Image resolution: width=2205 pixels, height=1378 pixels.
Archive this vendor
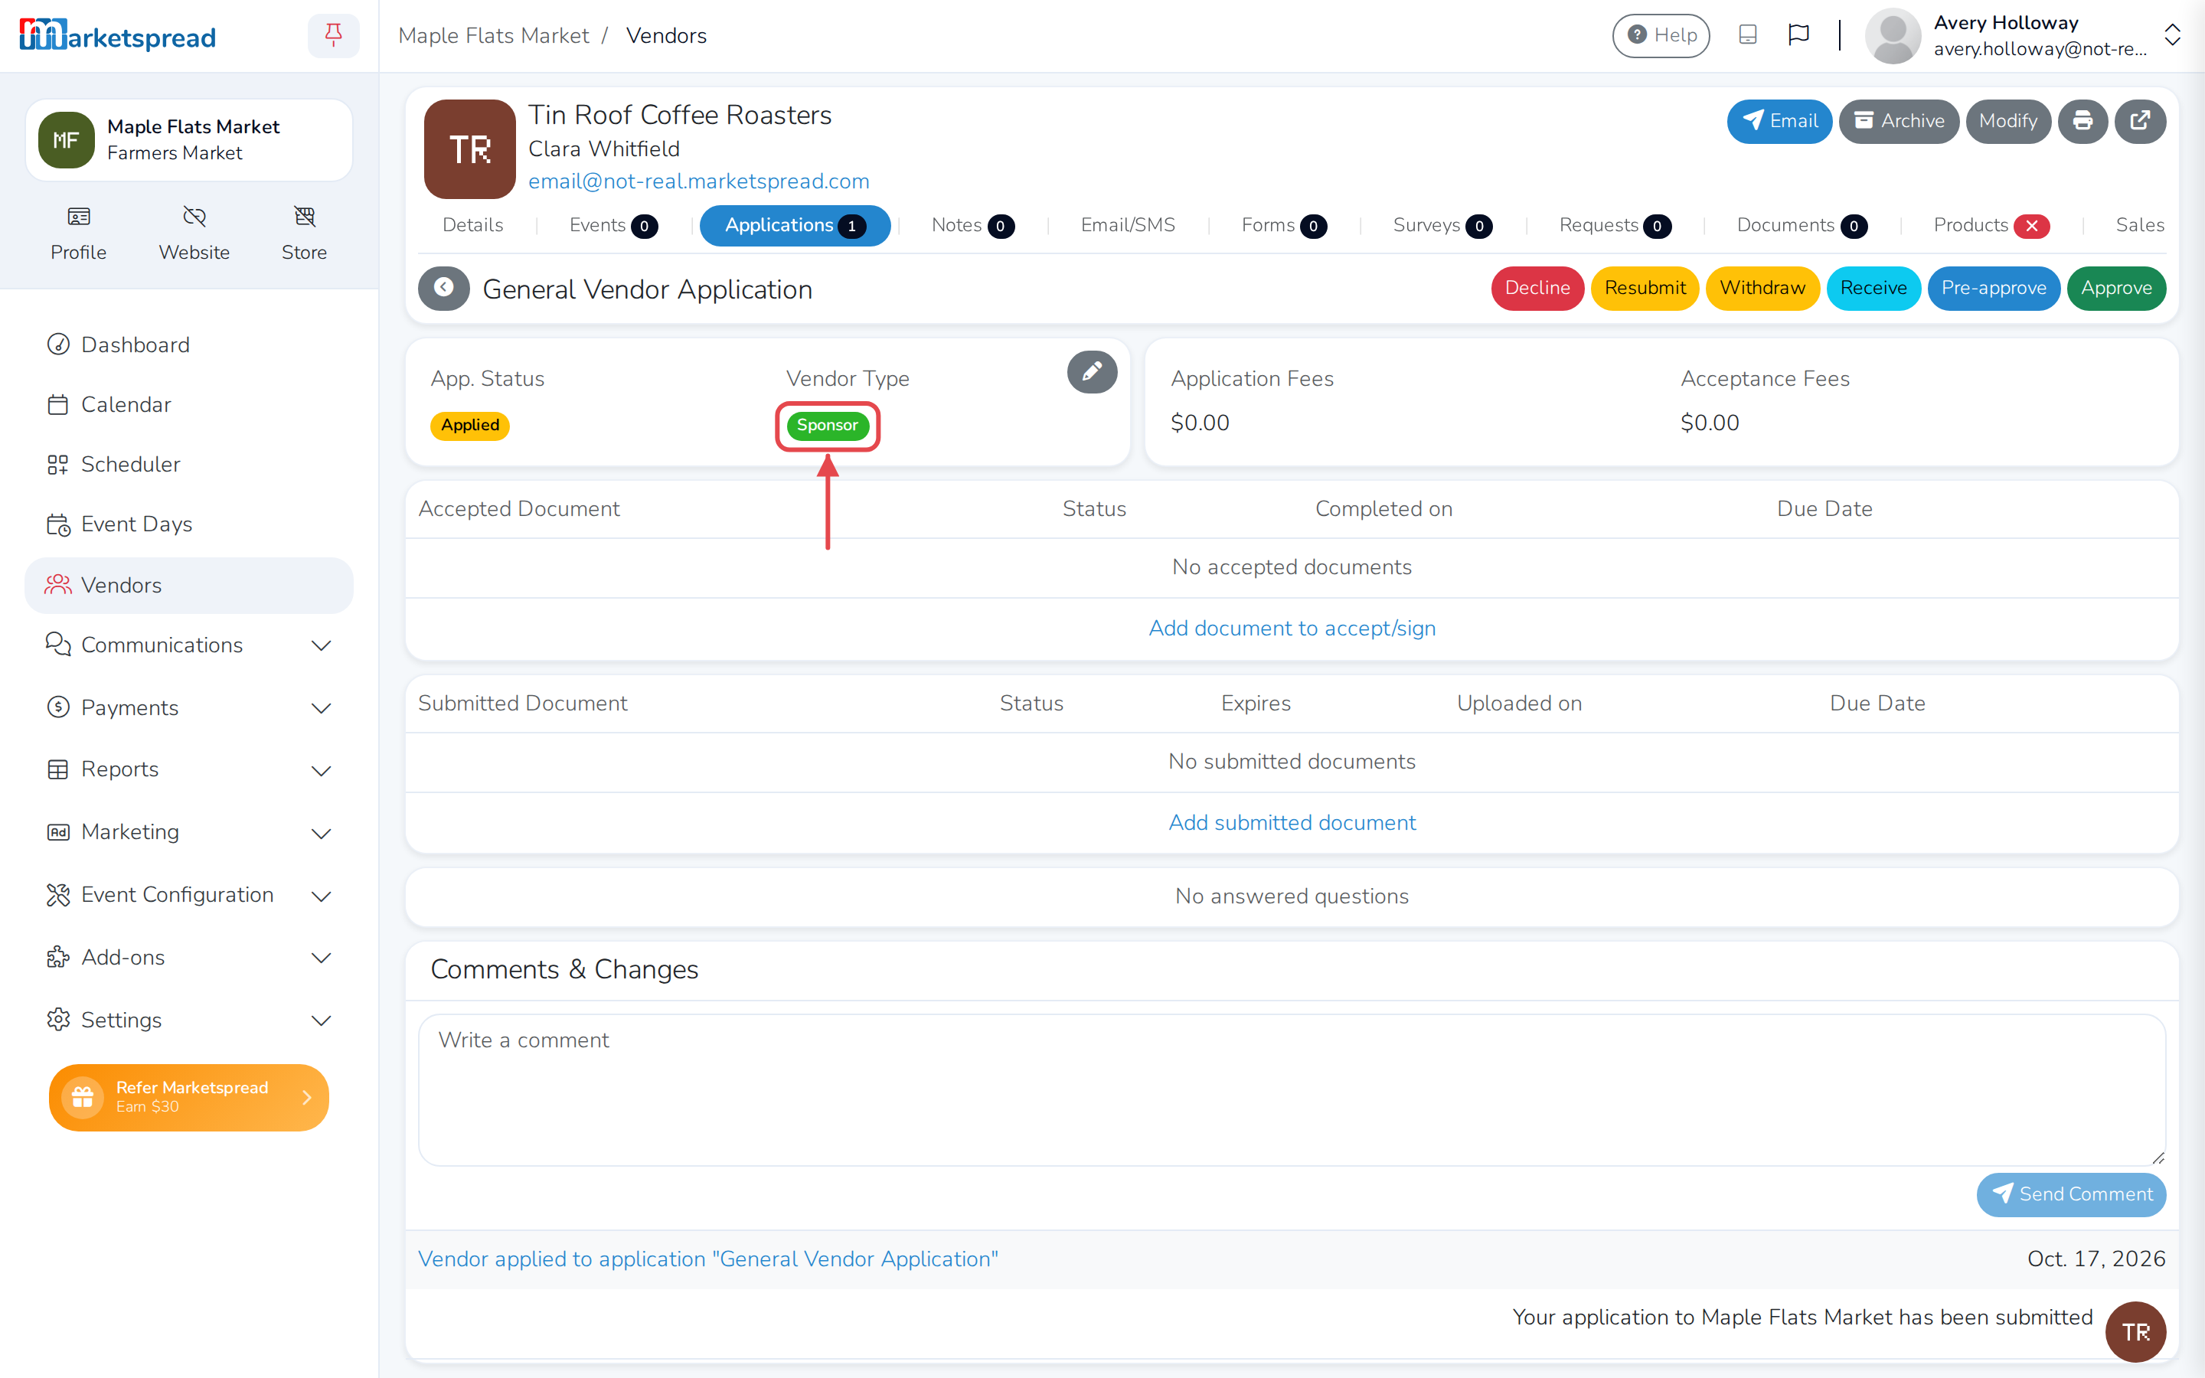click(x=1898, y=121)
